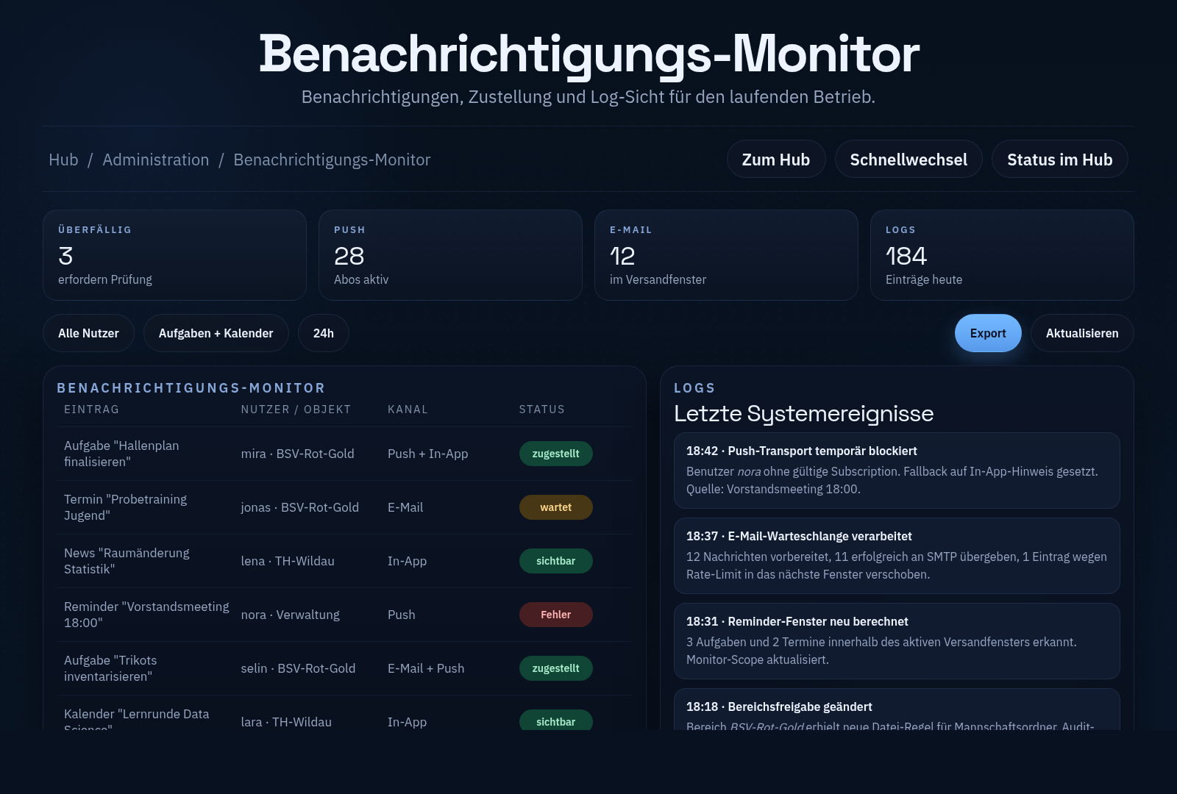The width and height of the screenshot is (1177, 794).
Task: Open the Logs card showing 184 entries
Action: click(1002, 255)
